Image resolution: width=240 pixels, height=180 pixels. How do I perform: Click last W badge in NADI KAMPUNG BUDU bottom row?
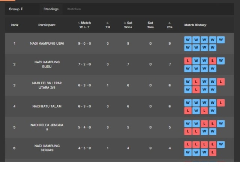[x=213, y=69]
